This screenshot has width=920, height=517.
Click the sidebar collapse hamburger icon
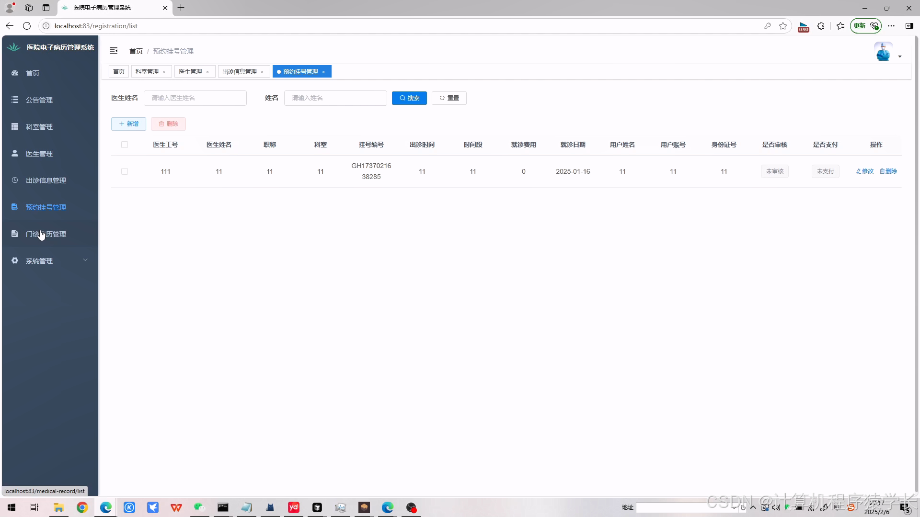click(x=114, y=51)
